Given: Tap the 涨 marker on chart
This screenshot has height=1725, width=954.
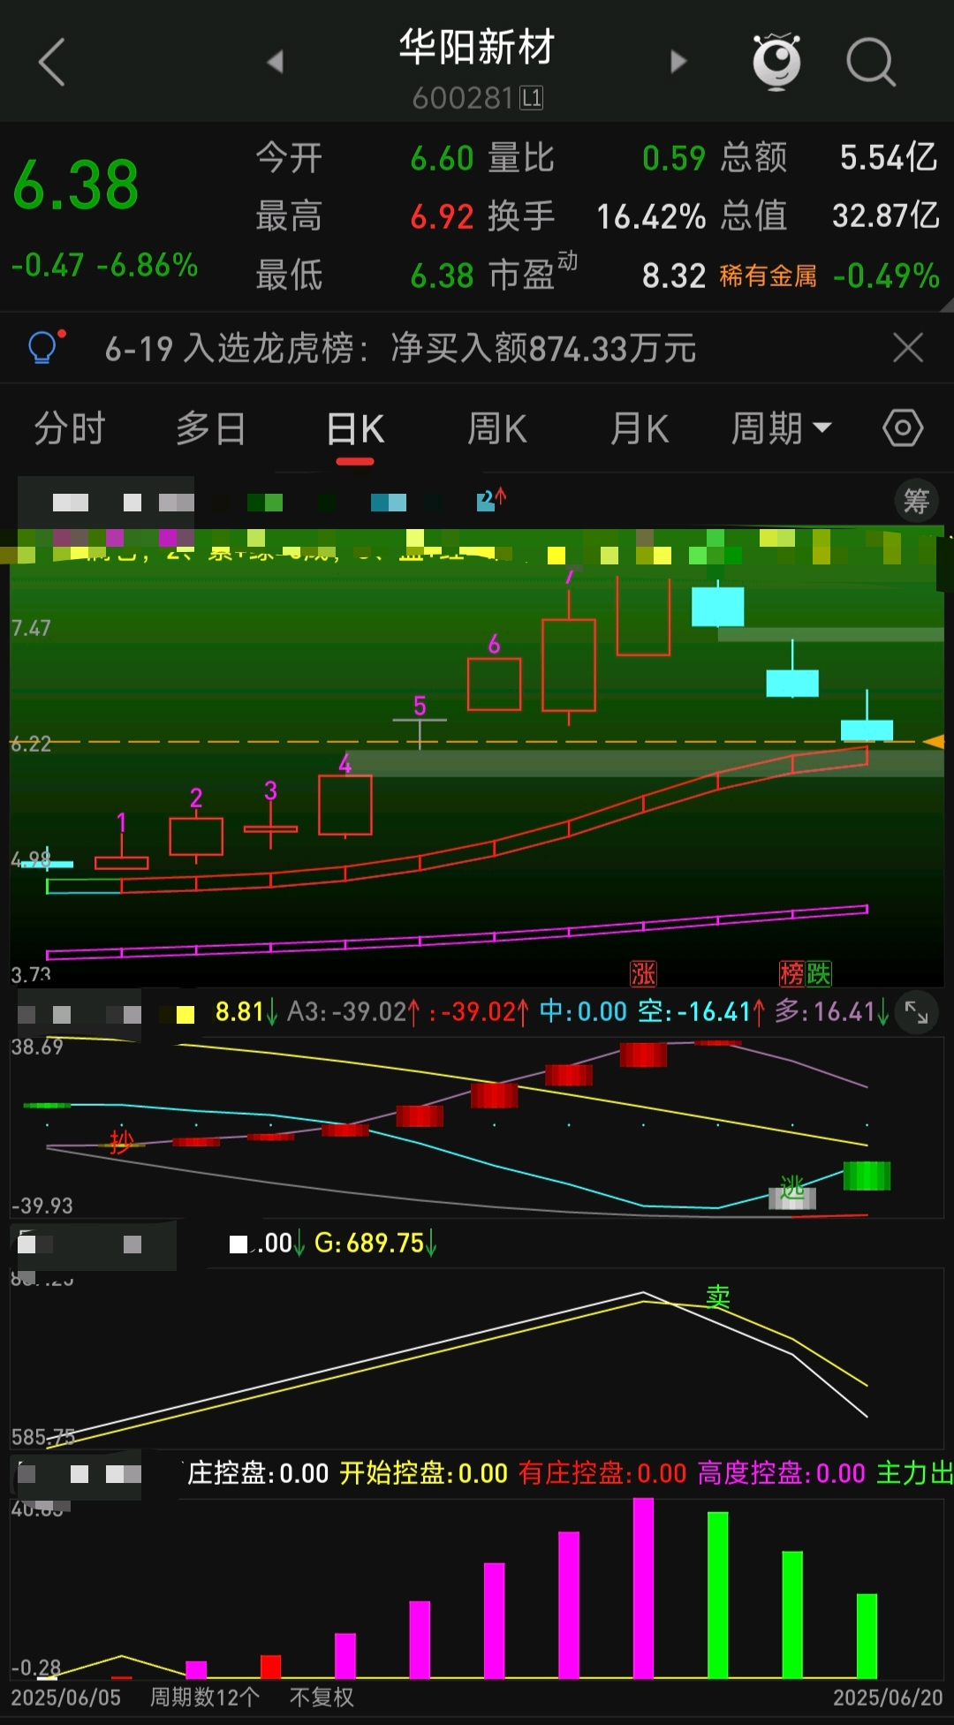Looking at the screenshot, I should click(x=643, y=973).
